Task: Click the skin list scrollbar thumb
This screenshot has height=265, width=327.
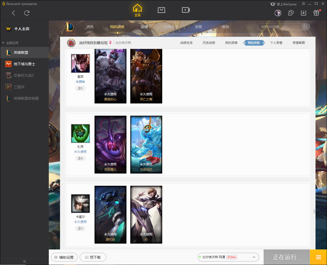Action: coord(314,211)
